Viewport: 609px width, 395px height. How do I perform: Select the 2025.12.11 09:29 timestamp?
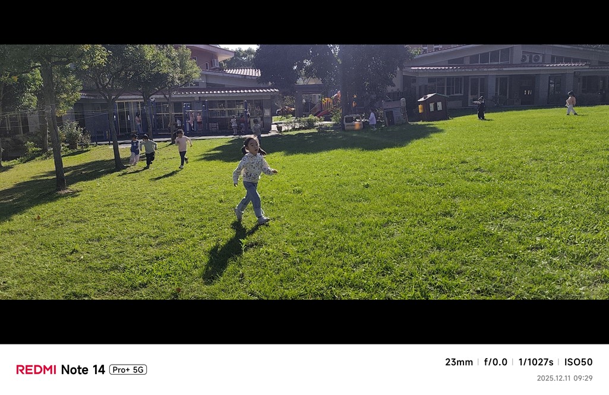[564, 378]
